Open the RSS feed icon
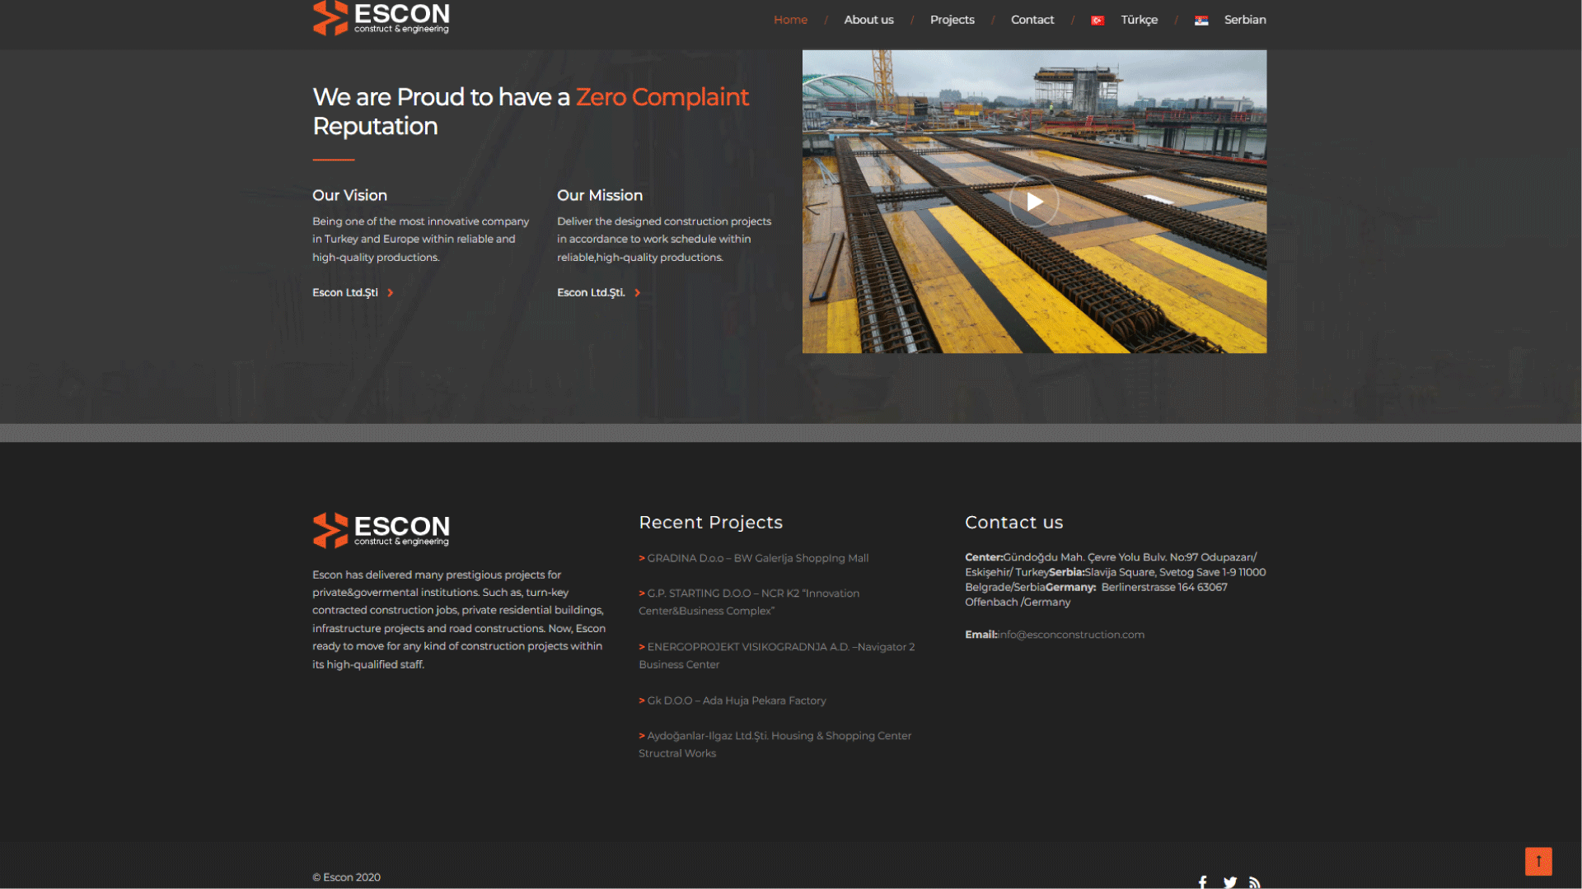 [x=1255, y=882]
